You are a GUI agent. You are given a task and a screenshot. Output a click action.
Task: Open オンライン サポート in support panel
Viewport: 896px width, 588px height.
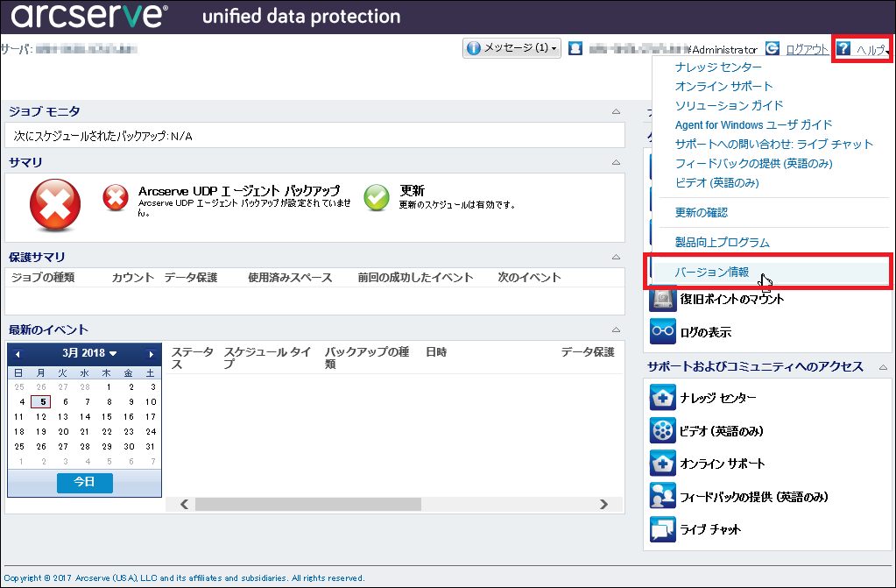tap(722, 464)
